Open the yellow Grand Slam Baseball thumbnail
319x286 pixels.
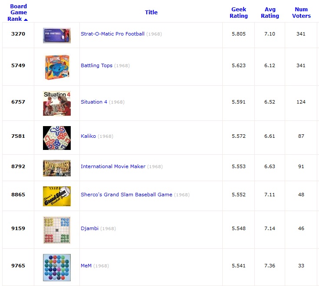57,196
